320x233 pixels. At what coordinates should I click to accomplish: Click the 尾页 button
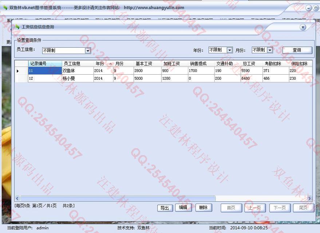[303, 208]
